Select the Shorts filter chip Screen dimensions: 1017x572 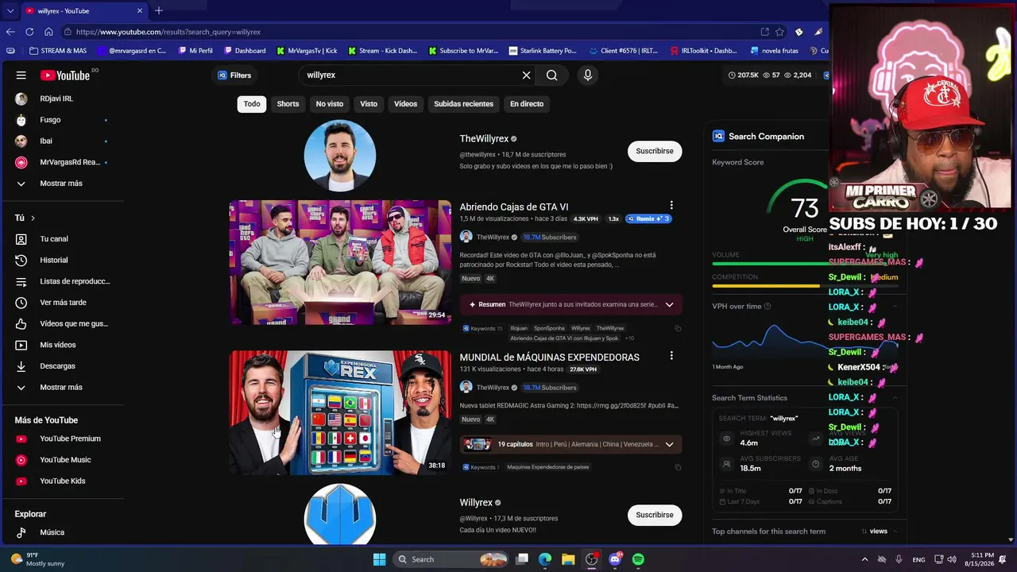(288, 104)
